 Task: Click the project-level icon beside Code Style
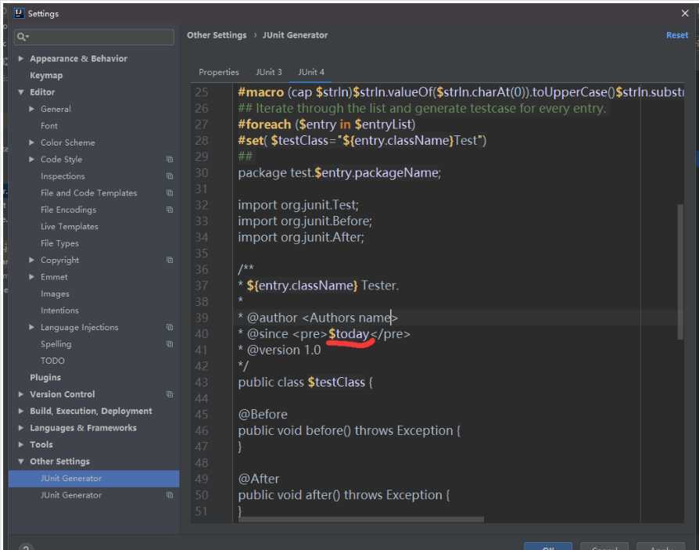[x=170, y=160]
